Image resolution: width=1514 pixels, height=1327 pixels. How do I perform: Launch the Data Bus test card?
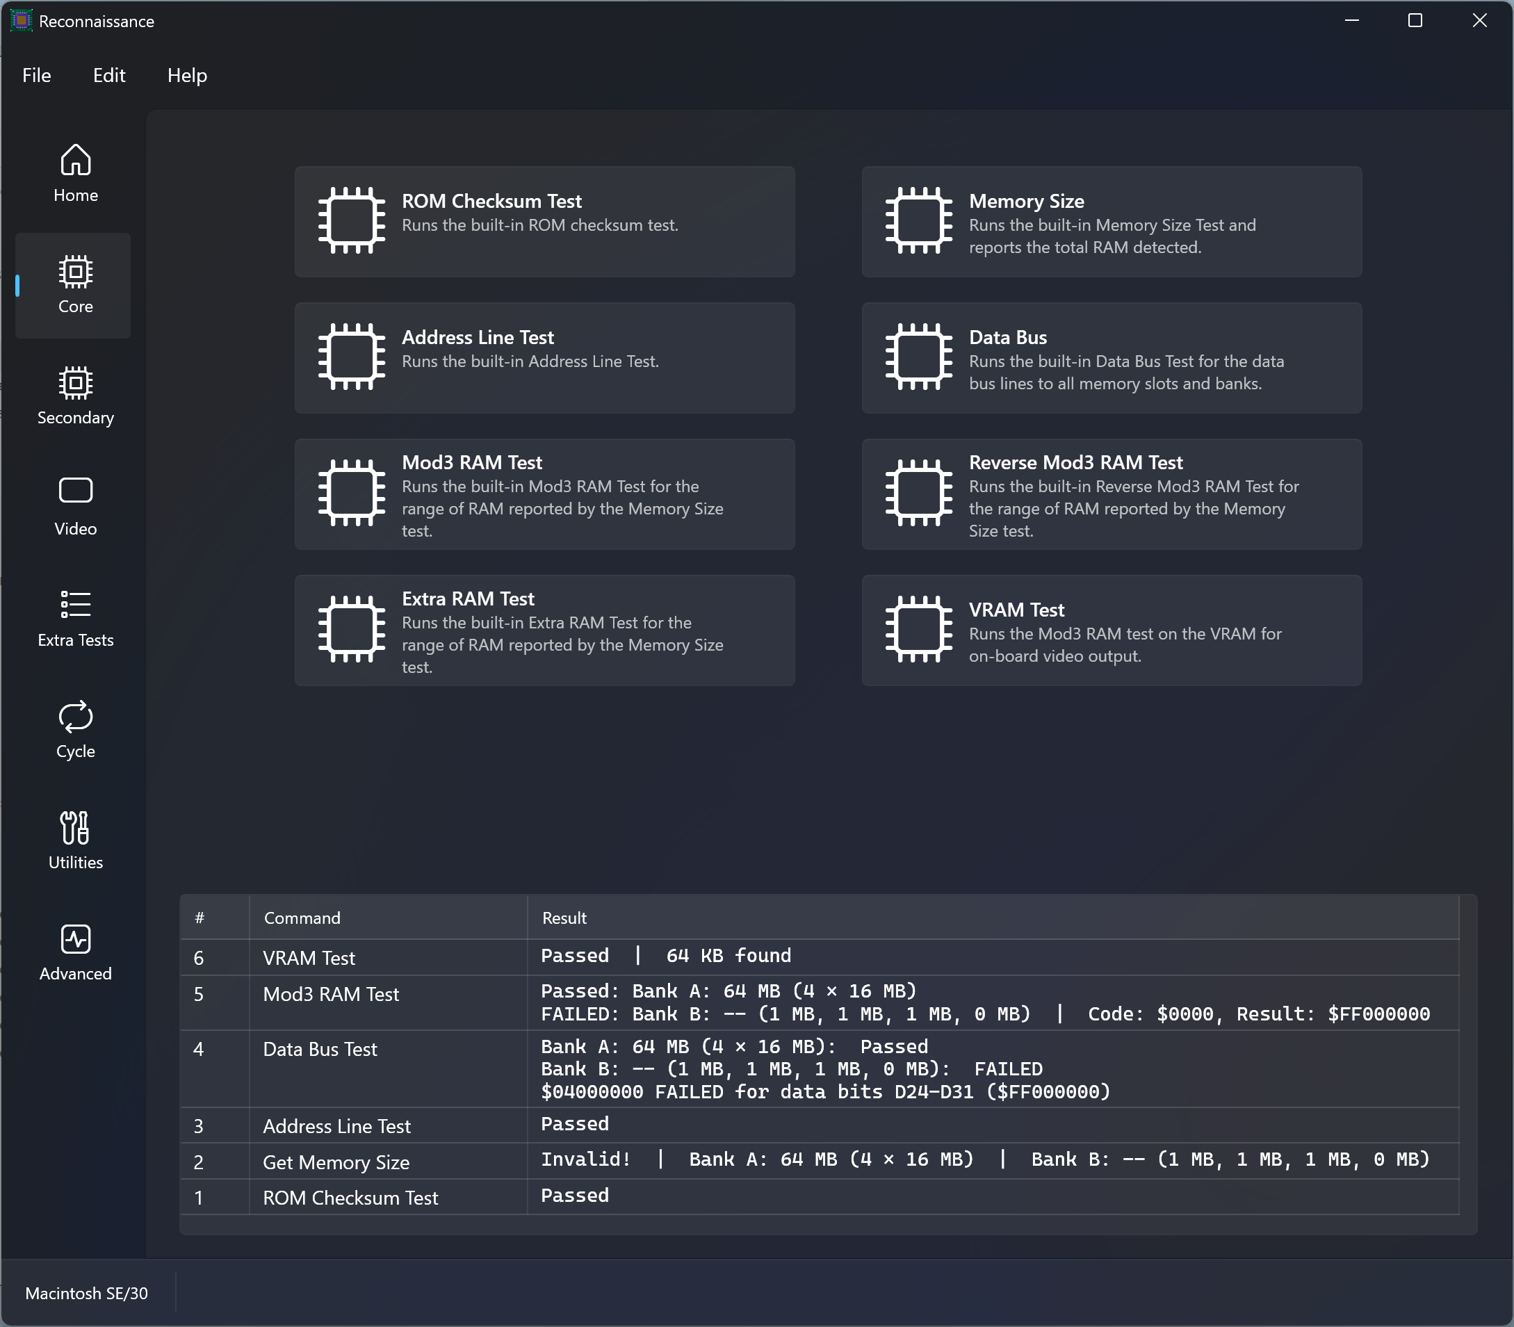[x=1111, y=358]
